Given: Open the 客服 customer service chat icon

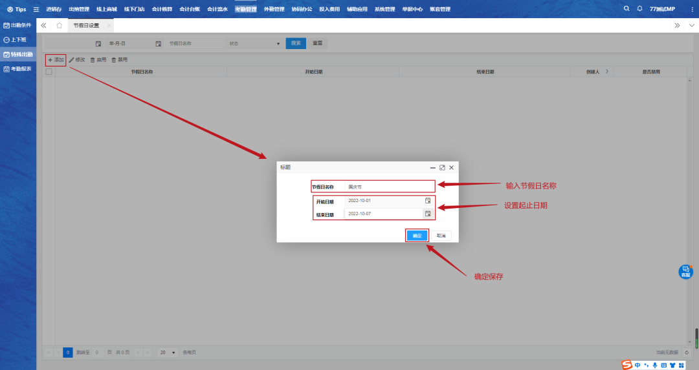Looking at the screenshot, I should click(x=685, y=271).
